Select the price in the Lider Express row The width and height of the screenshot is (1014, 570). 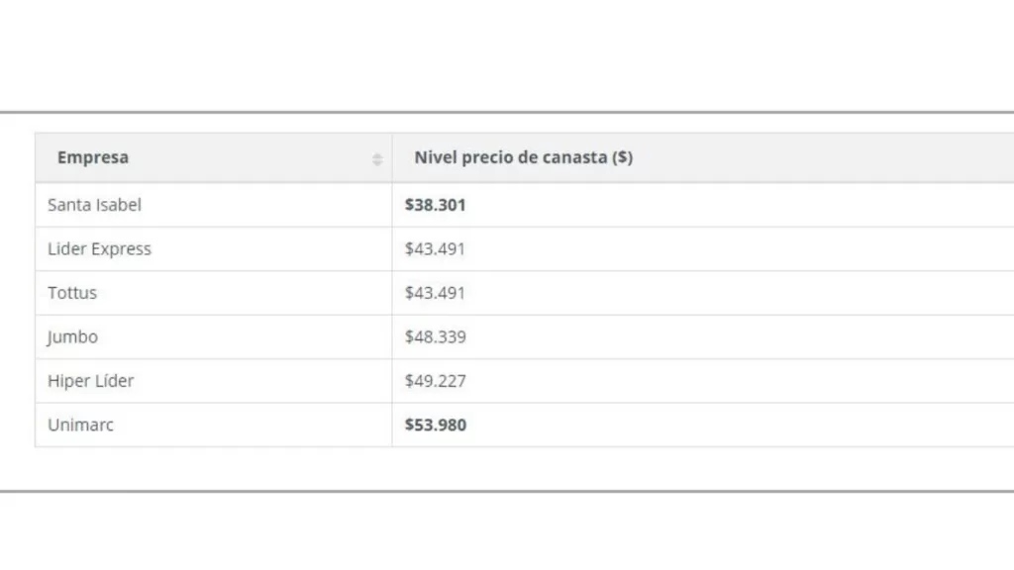[x=435, y=249]
